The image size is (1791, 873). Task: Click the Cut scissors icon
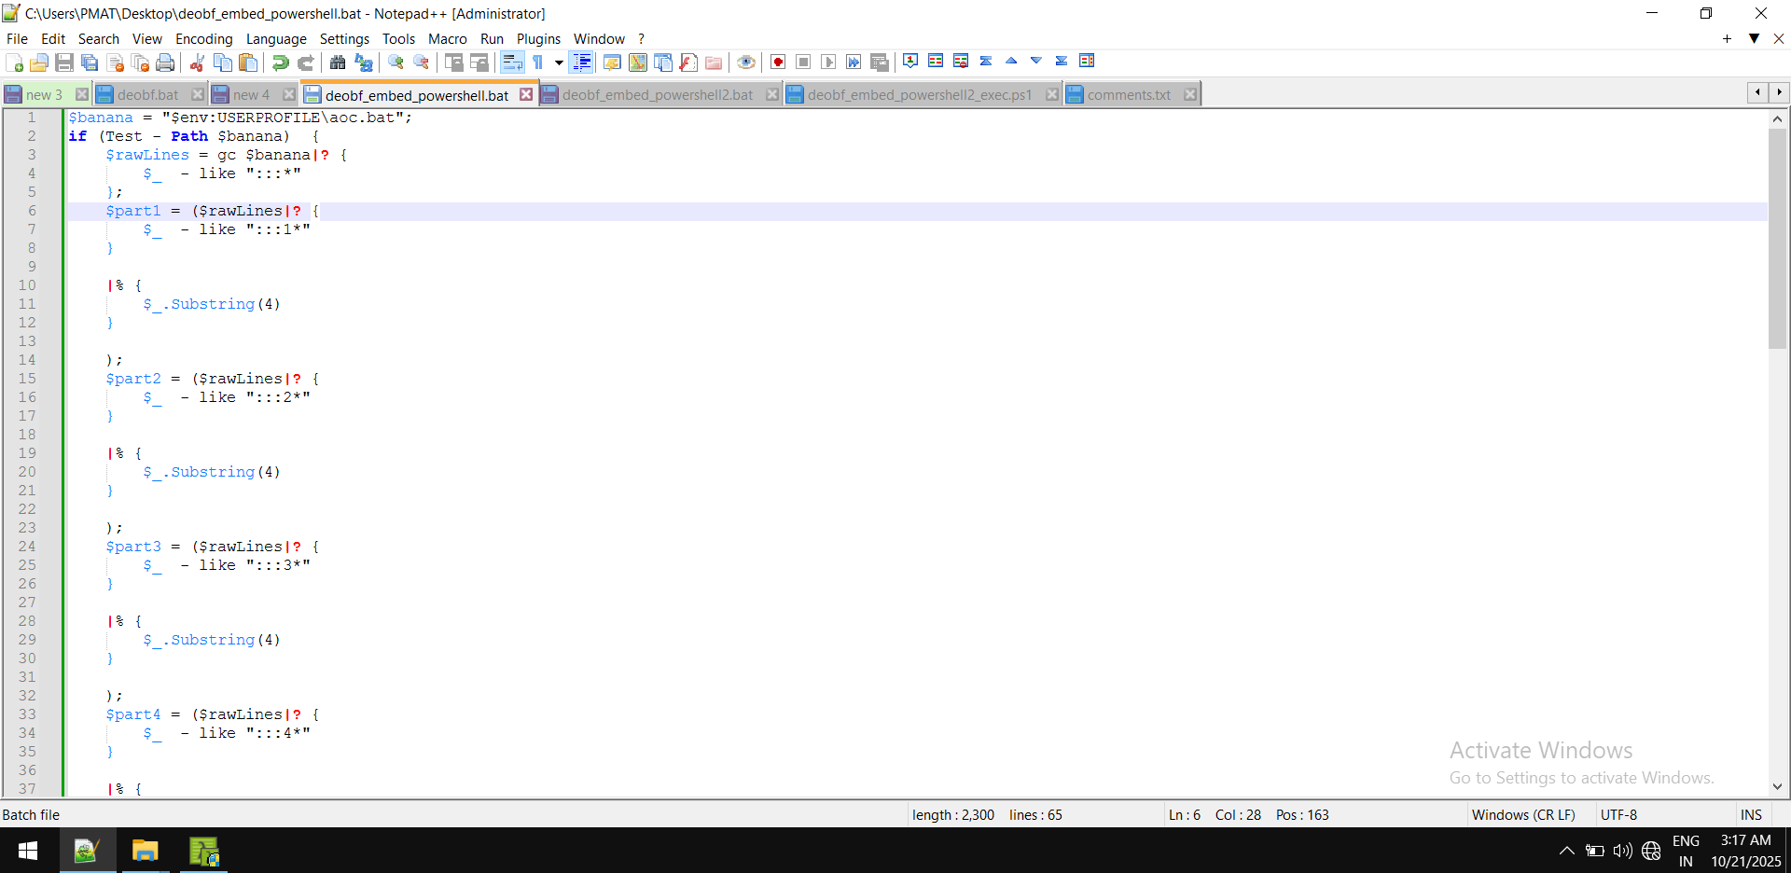coord(197,62)
